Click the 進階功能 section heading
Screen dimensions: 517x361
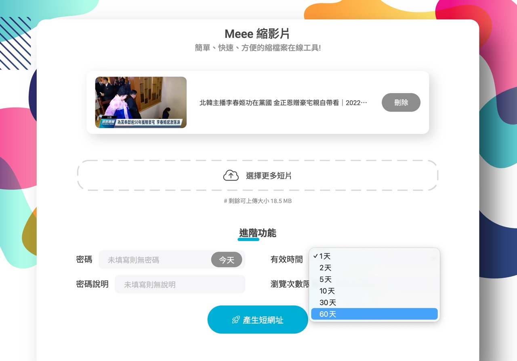(x=258, y=233)
